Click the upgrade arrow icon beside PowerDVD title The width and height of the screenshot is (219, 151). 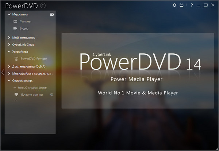(43, 5)
